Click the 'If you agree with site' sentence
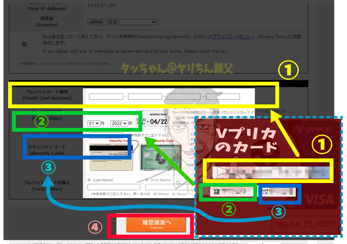 pos(136,51)
